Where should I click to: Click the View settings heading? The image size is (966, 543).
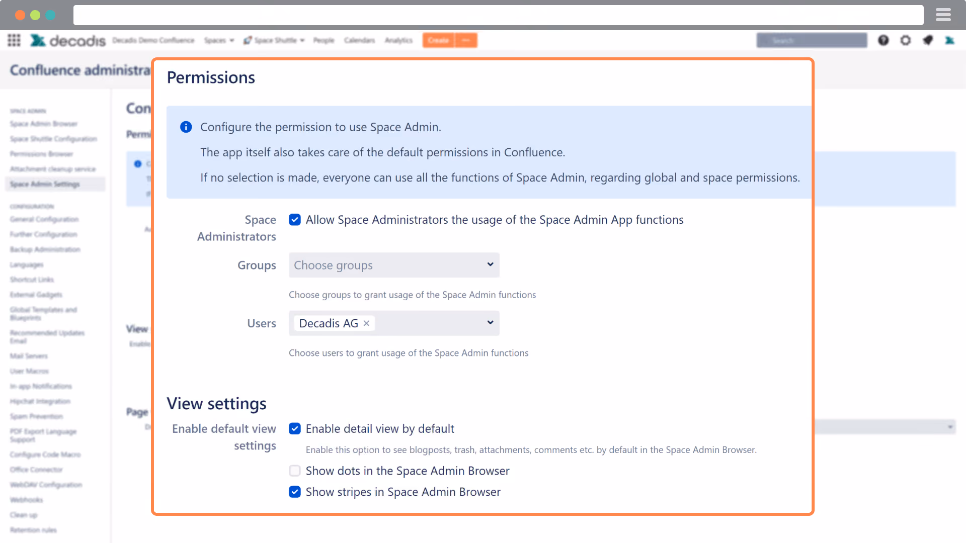(216, 404)
